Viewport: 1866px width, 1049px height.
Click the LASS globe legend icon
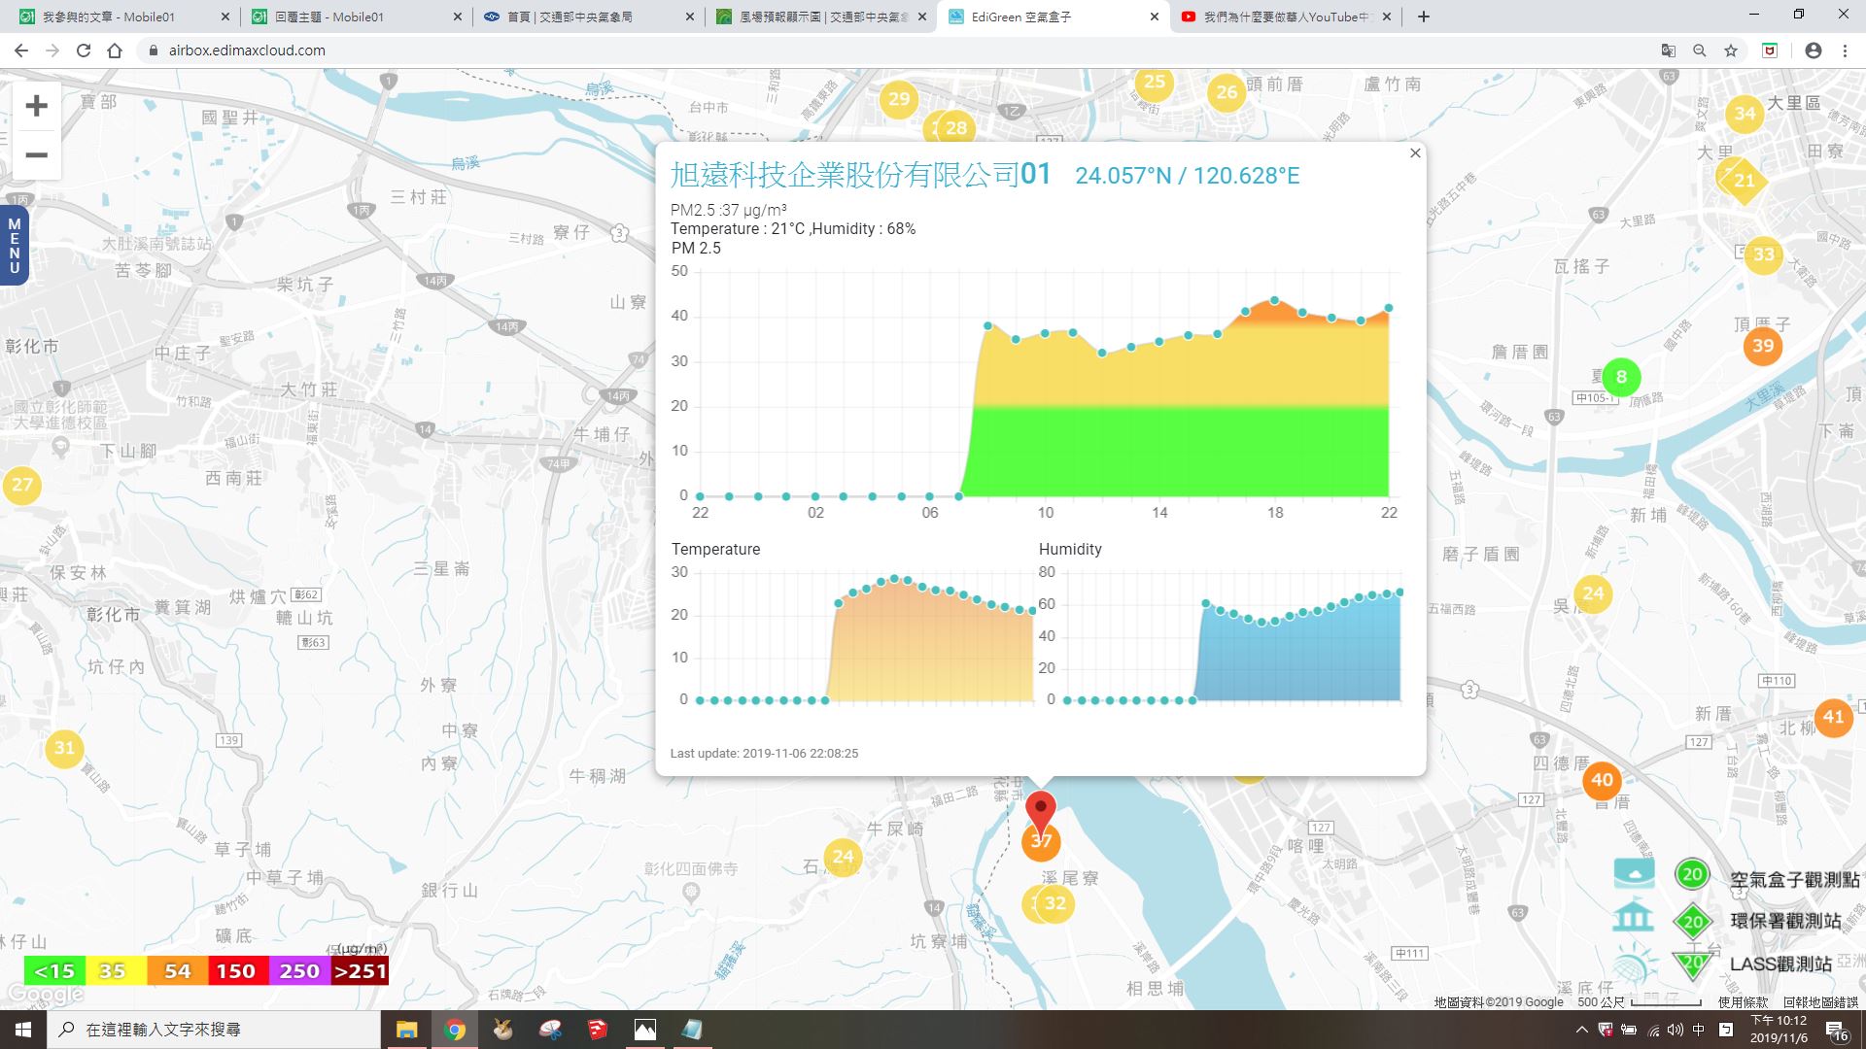(1635, 963)
